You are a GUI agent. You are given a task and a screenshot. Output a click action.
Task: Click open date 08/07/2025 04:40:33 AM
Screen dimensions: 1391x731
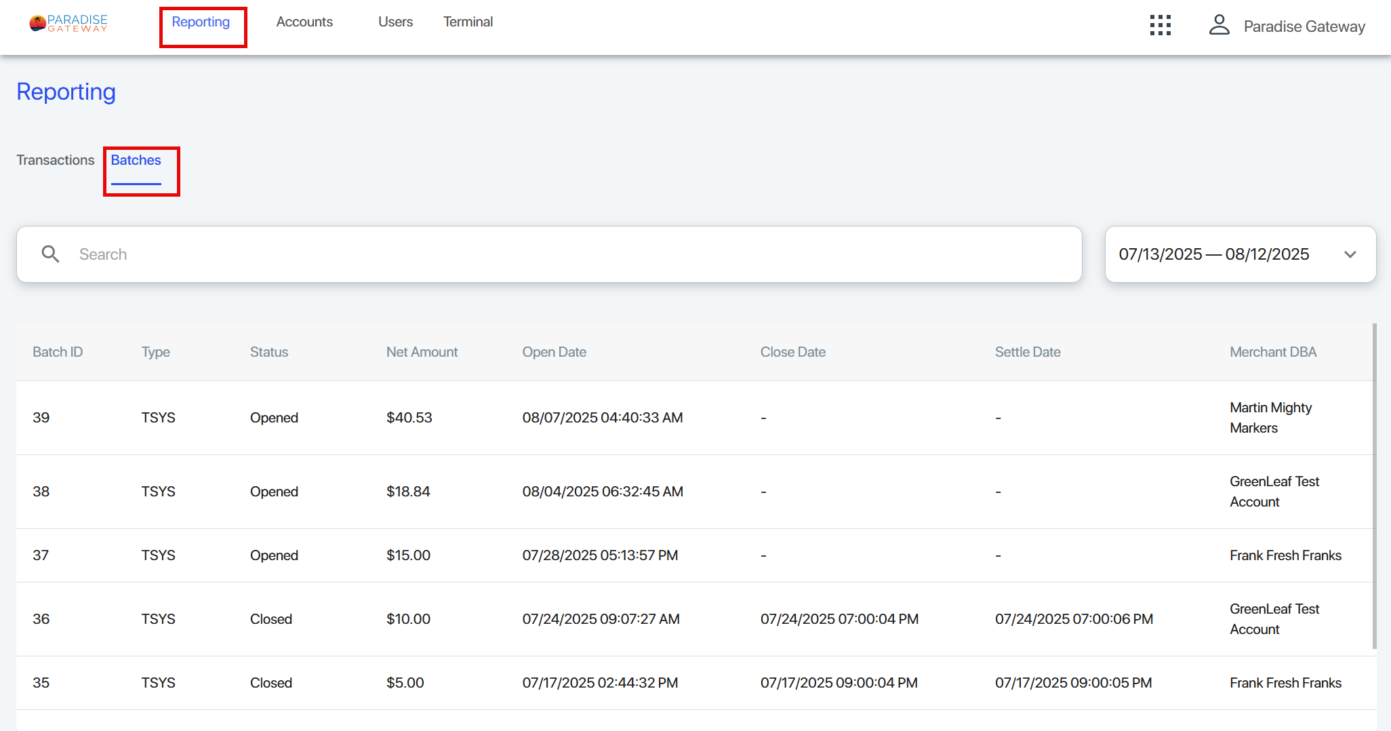[x=602, y=418]
